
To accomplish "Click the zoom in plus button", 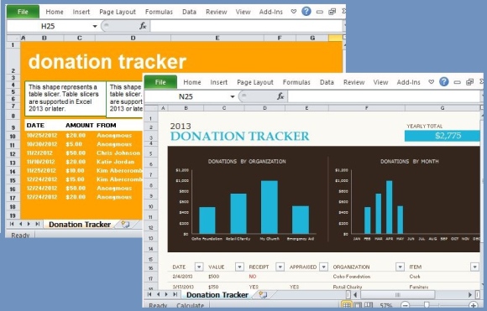I will coord(474,305).
